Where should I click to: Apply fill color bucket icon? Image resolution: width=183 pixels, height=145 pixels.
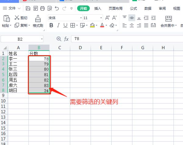[x=92, y=25]
